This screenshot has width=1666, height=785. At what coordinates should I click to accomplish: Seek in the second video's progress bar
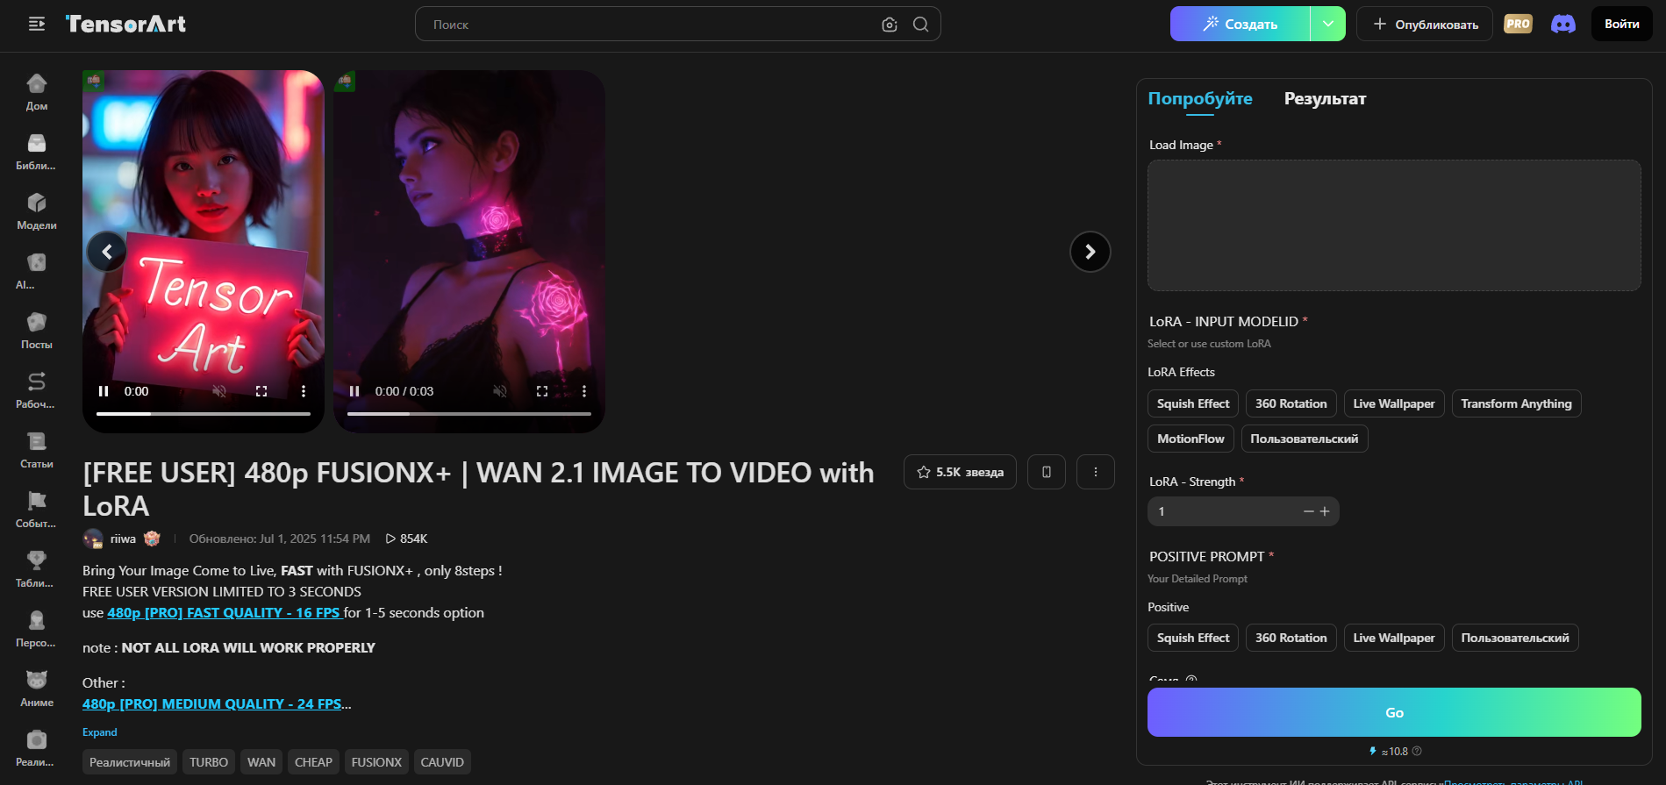click(x=469, y=413)
